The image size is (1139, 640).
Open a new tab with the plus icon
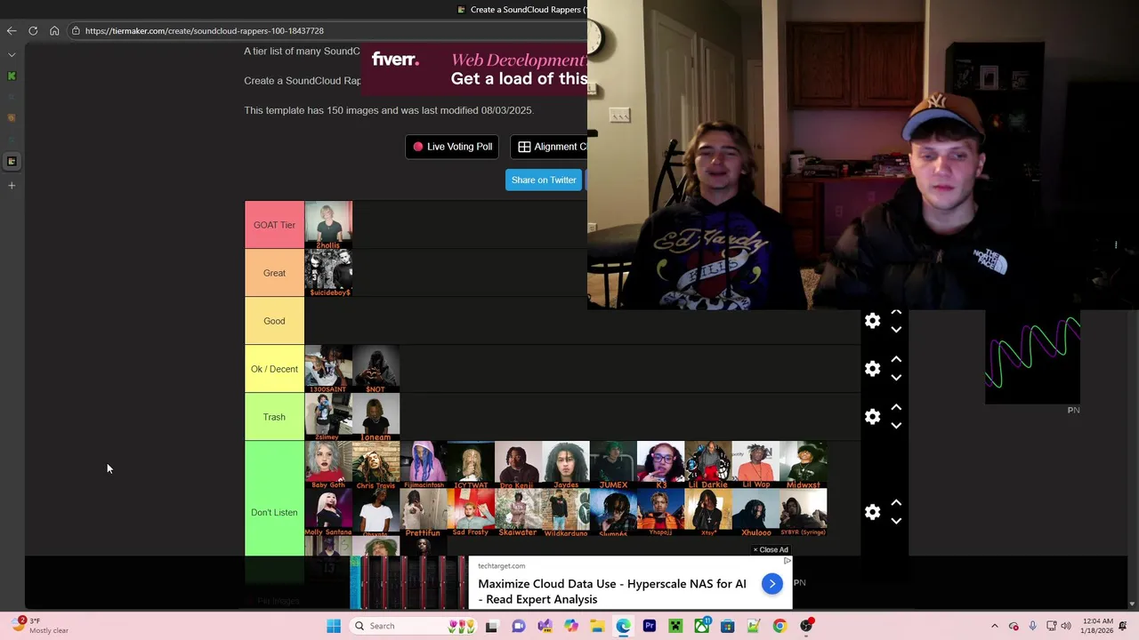(12, 186)
